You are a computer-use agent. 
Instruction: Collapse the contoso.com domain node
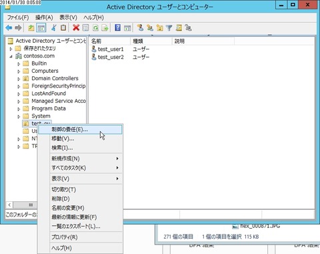tap(11, 56)
